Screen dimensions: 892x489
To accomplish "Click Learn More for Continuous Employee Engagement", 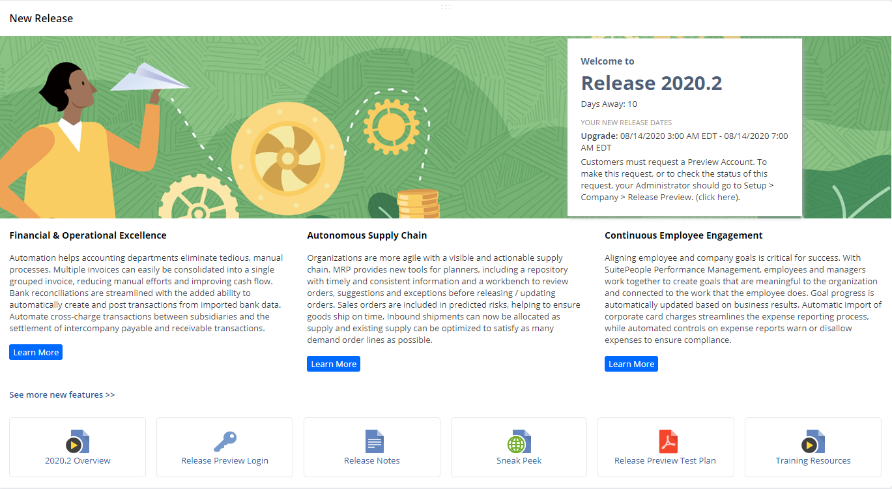I will click(631, 364).
